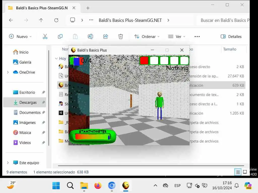Image resolution: width=258 pixels, height=193 pixels.
Task: Toggle the Detalles pane
Action: 231,36
